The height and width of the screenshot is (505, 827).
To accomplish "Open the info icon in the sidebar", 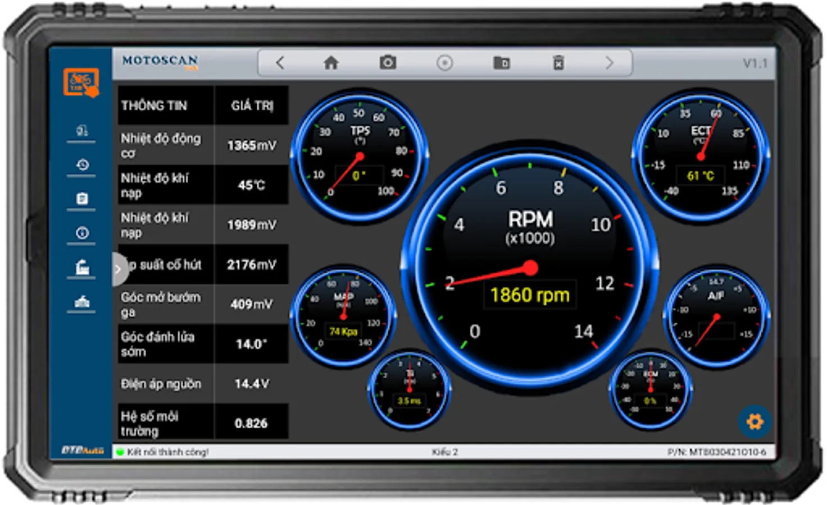I will [82, 233].
